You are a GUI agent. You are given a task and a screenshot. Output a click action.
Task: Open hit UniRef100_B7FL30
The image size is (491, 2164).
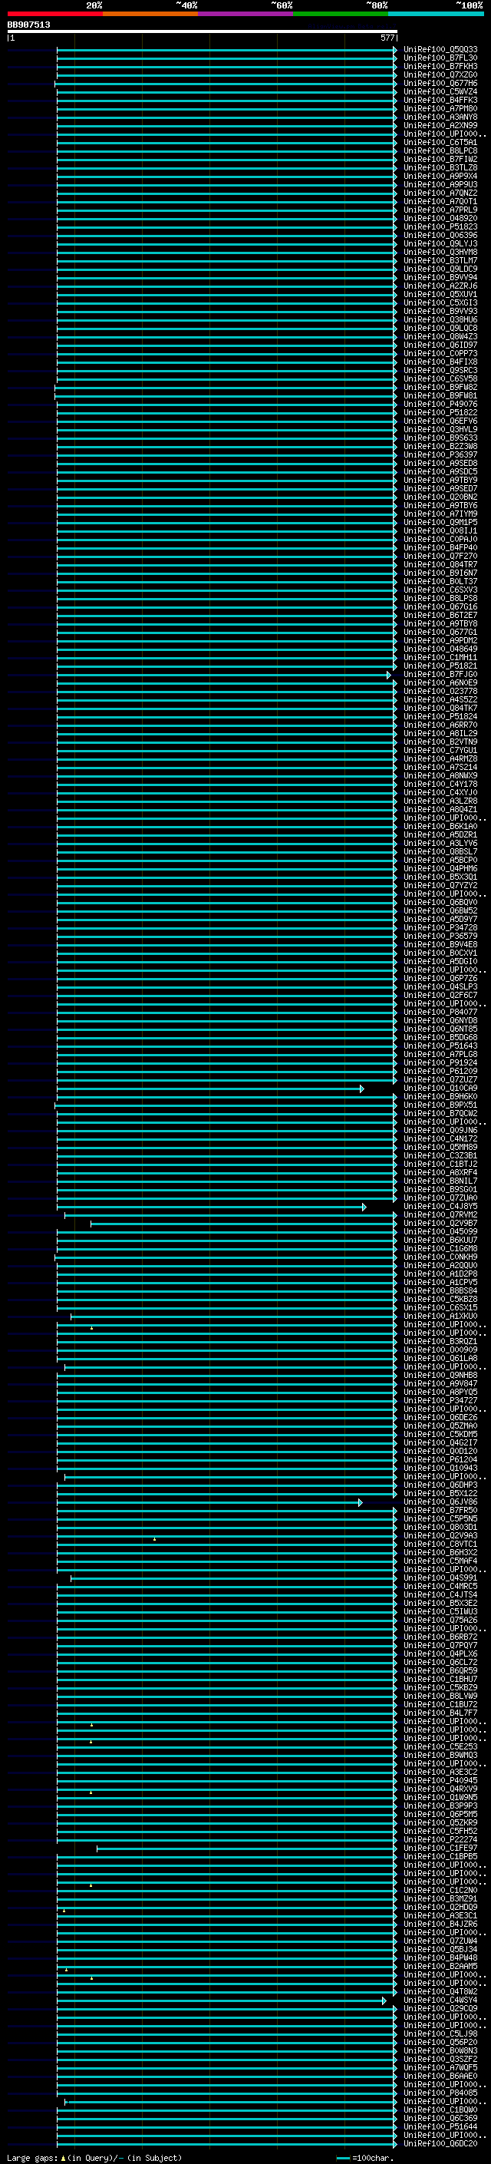[x=440, y=58]
